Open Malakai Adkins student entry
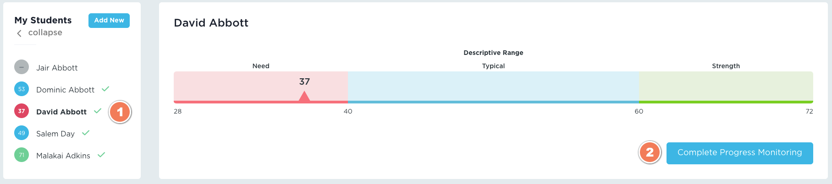This screenshot has height=184, width=832. 63,156
